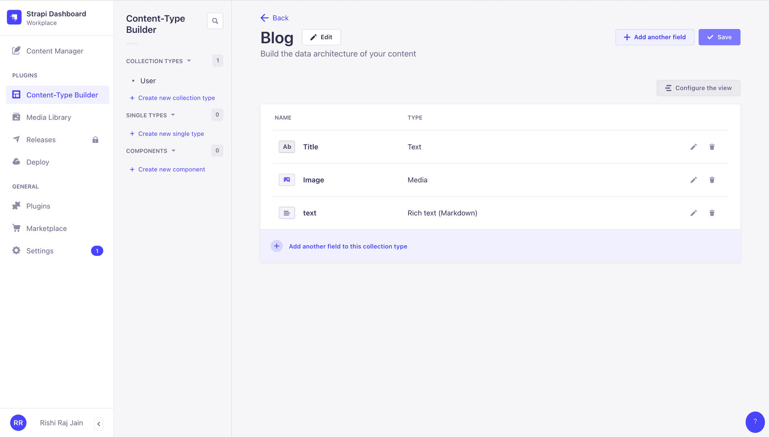Collapse the sidebar with the chevron button
The height and width of the screenshot is (437, 769).
[x=99, y=424]
